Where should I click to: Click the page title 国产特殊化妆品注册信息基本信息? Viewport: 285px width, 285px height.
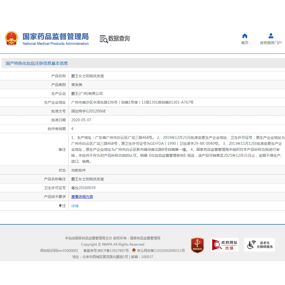pos(37,63)
